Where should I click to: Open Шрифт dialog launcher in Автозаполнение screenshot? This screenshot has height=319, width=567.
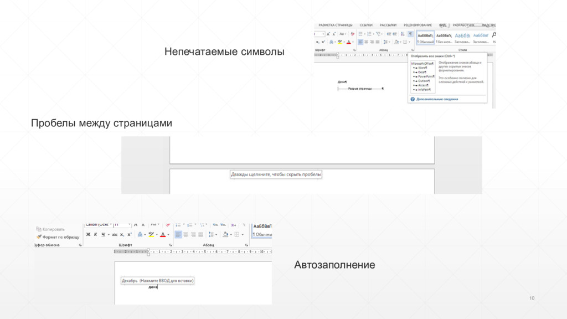pos(171,245)
